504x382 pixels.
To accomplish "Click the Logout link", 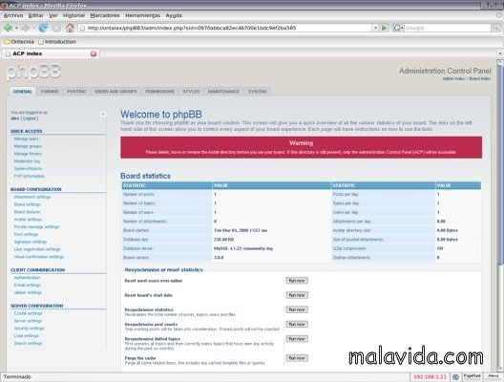I will tap(30, 118).
